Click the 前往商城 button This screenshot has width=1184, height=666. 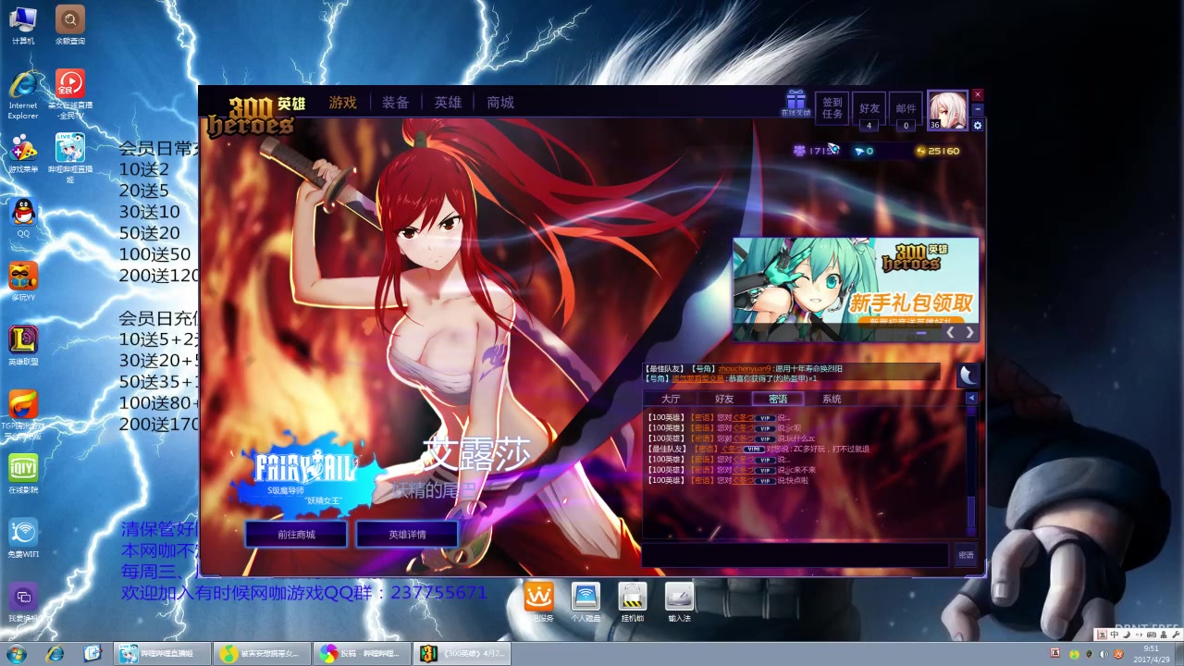tap(296, 535)
